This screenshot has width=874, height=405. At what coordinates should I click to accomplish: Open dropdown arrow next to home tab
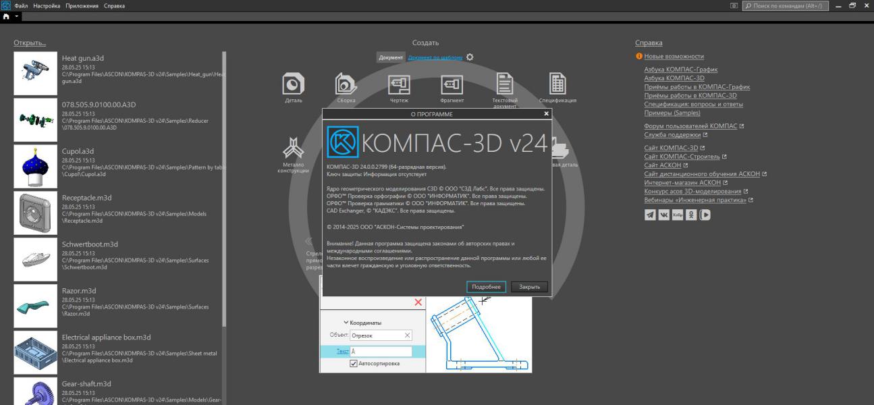pyautogui.click(x=17, y=16)
